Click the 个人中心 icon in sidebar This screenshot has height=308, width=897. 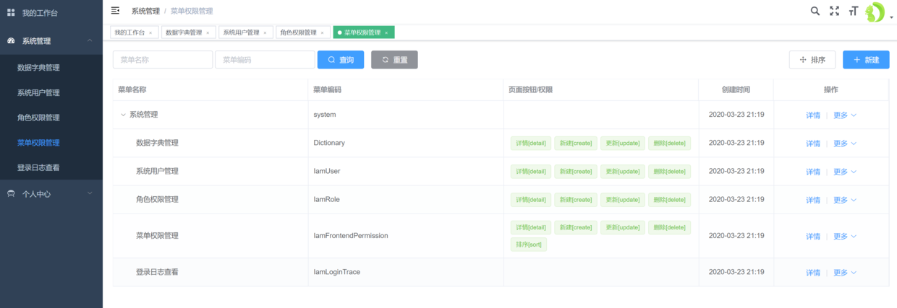coord(11,193)
